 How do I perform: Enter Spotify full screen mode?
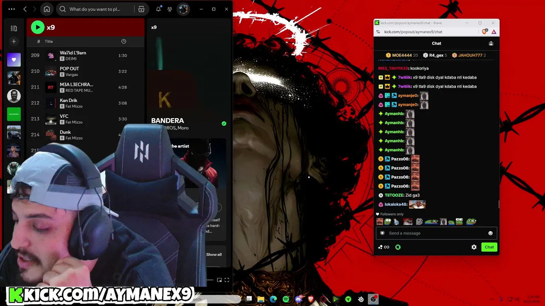227,280
